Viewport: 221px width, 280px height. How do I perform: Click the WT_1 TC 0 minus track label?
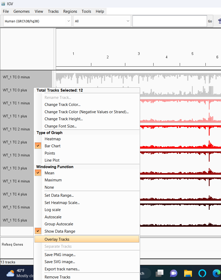pos(16,77)
